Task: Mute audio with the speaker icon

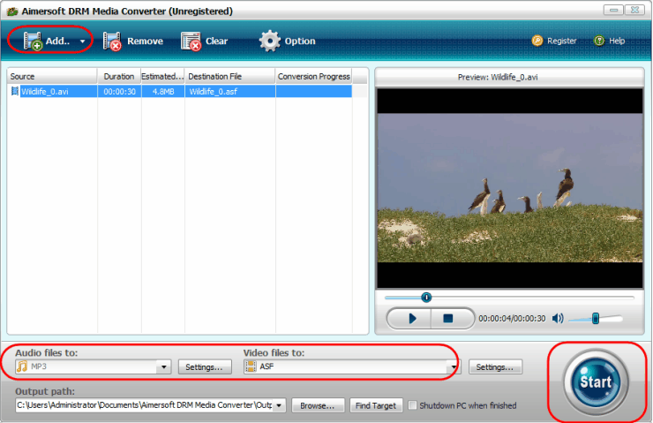Action: (x=558, y=319)
